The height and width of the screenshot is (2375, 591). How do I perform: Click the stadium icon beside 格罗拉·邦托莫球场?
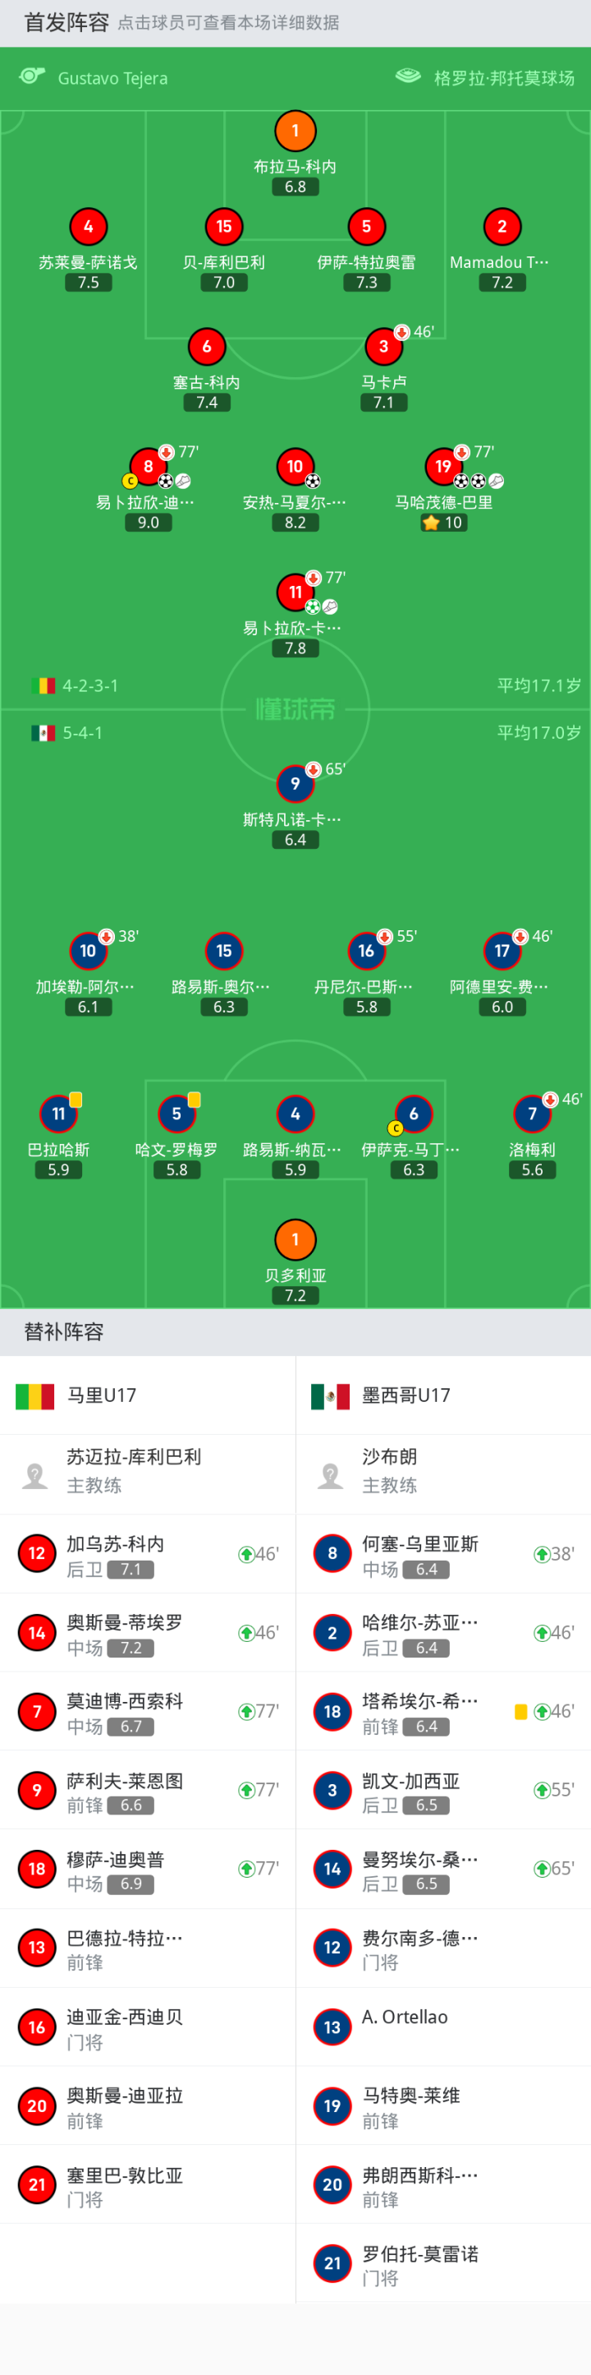click(408, 76)
